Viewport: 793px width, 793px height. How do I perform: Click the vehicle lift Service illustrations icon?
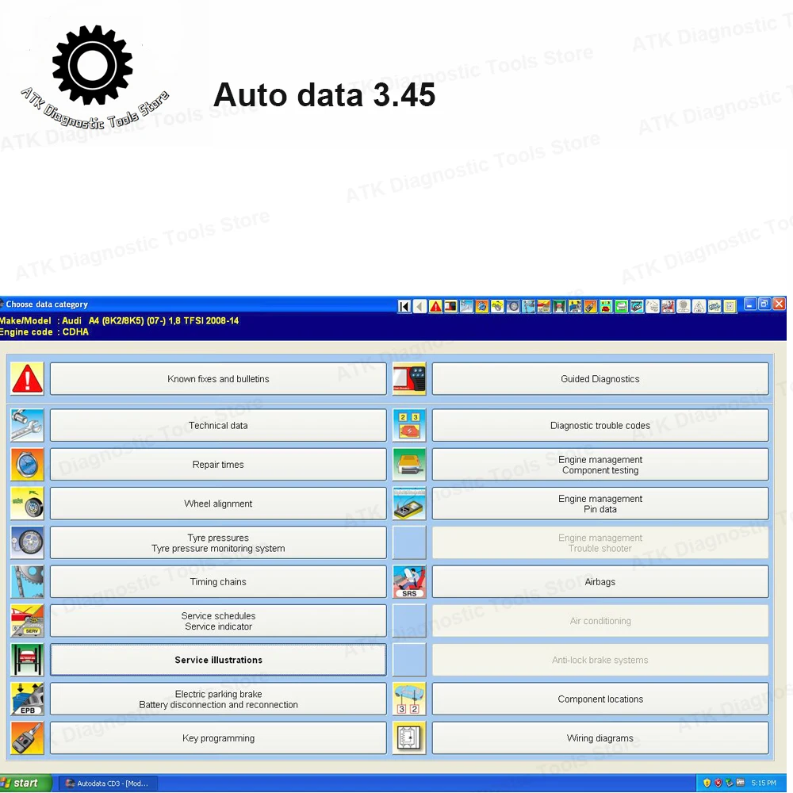(x=27, y=660)
